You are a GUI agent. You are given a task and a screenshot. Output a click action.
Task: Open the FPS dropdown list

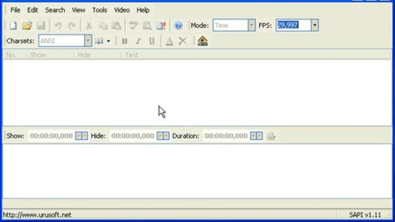pyautogui.click(x=314, y=26)
